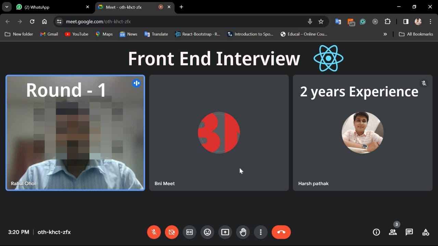Click the orange extension marked off
The height and width of the screenshot is (246, 438).
click(x=351, y=22)
